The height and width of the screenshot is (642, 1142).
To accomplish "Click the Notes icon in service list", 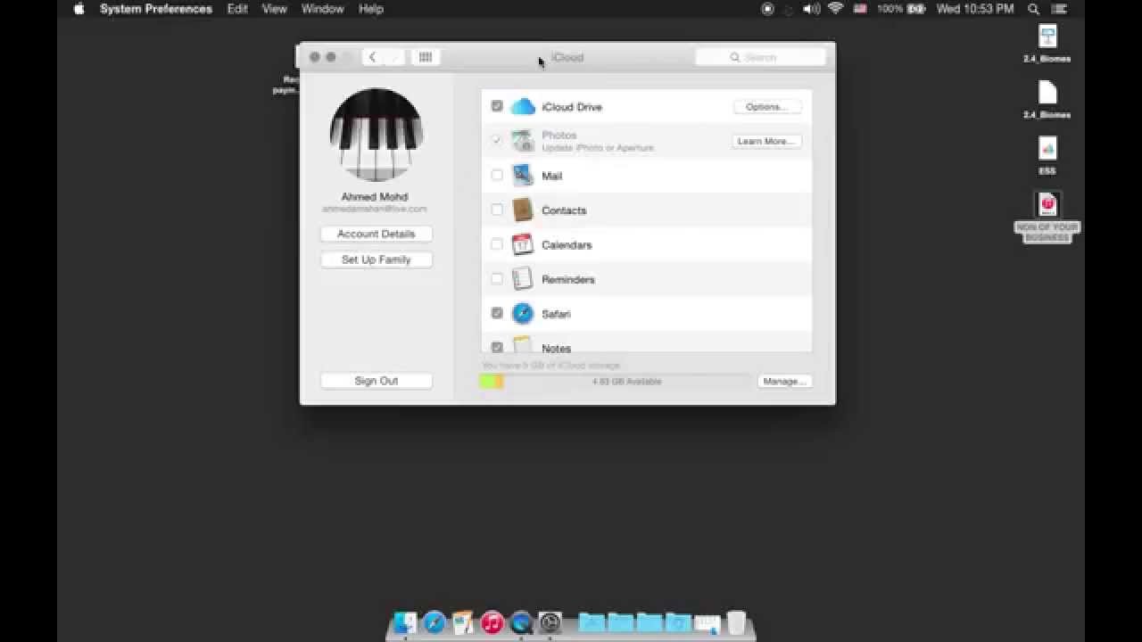I will click(x=523, y=345).
